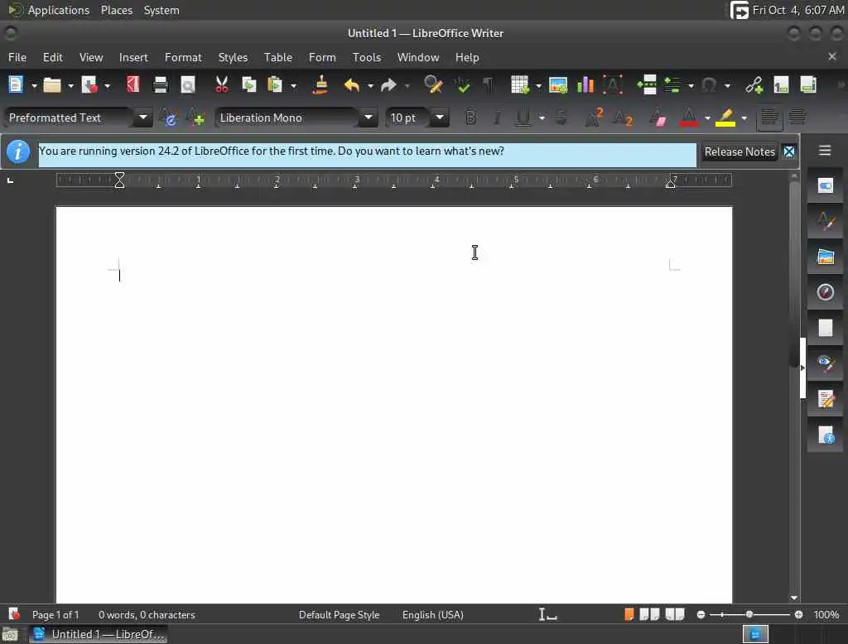
Task: Expand the font color dropdown arrow
Action: click(x=707, y=118)
